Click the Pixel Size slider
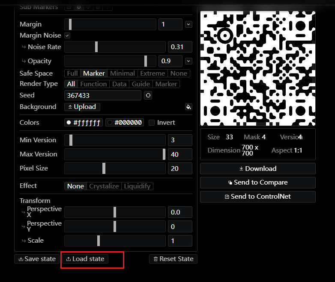The image size is (335, 282). click(x=115, y=168)
